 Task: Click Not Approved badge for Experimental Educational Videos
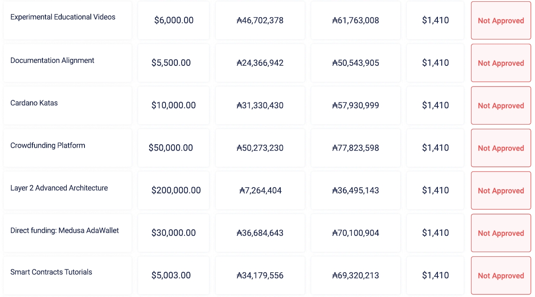tap(501, 21)
